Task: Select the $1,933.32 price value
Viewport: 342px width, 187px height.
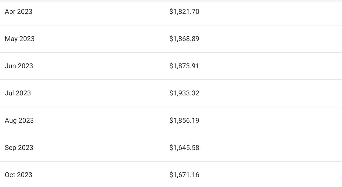Action: click(x=184, y=93)
